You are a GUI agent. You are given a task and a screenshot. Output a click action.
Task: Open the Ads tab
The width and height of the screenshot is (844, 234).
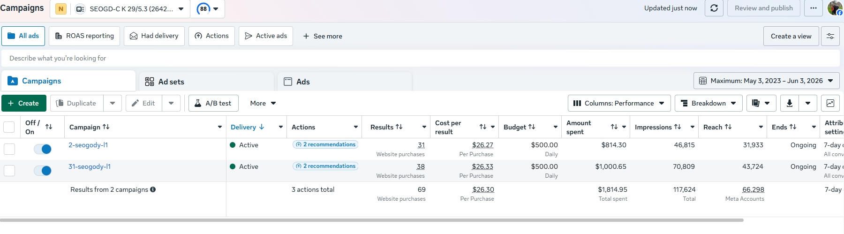345,82
